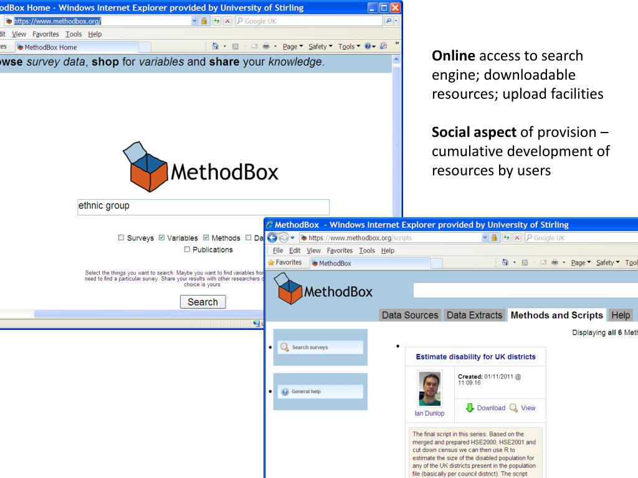Click the search magnifier button in MethodBox Home window
638x478 pixels.
point(389,21)
